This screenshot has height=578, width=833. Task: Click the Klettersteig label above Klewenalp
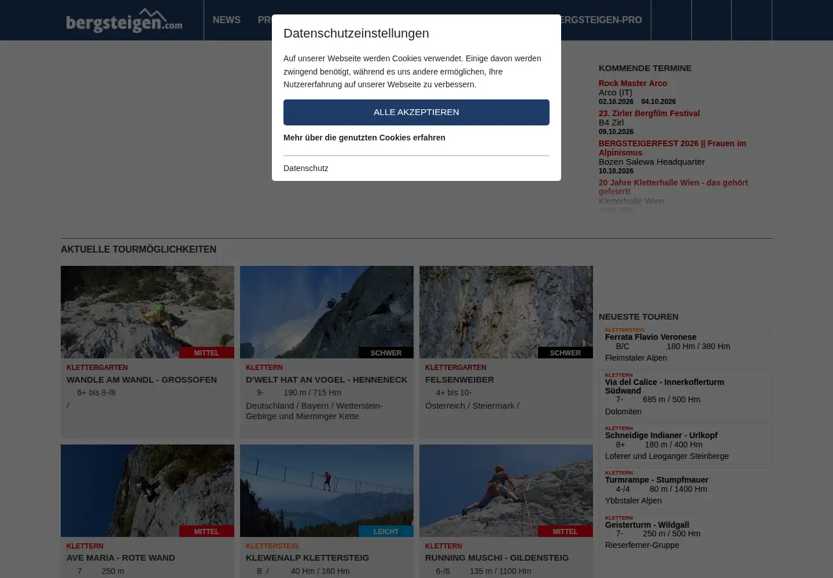click(x=272, y=546)
